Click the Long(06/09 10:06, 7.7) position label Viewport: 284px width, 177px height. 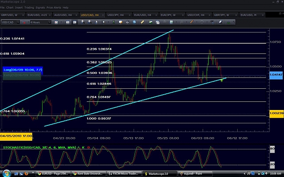pos(23,70)
